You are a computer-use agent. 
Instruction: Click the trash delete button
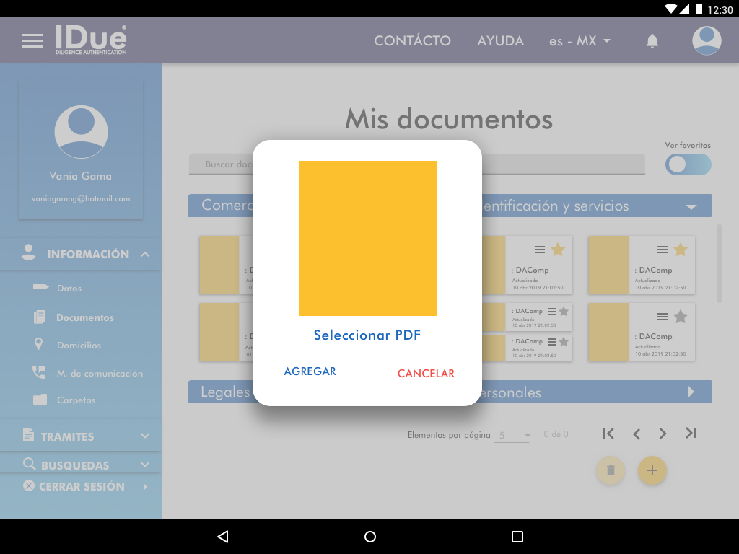coord(611,470)
